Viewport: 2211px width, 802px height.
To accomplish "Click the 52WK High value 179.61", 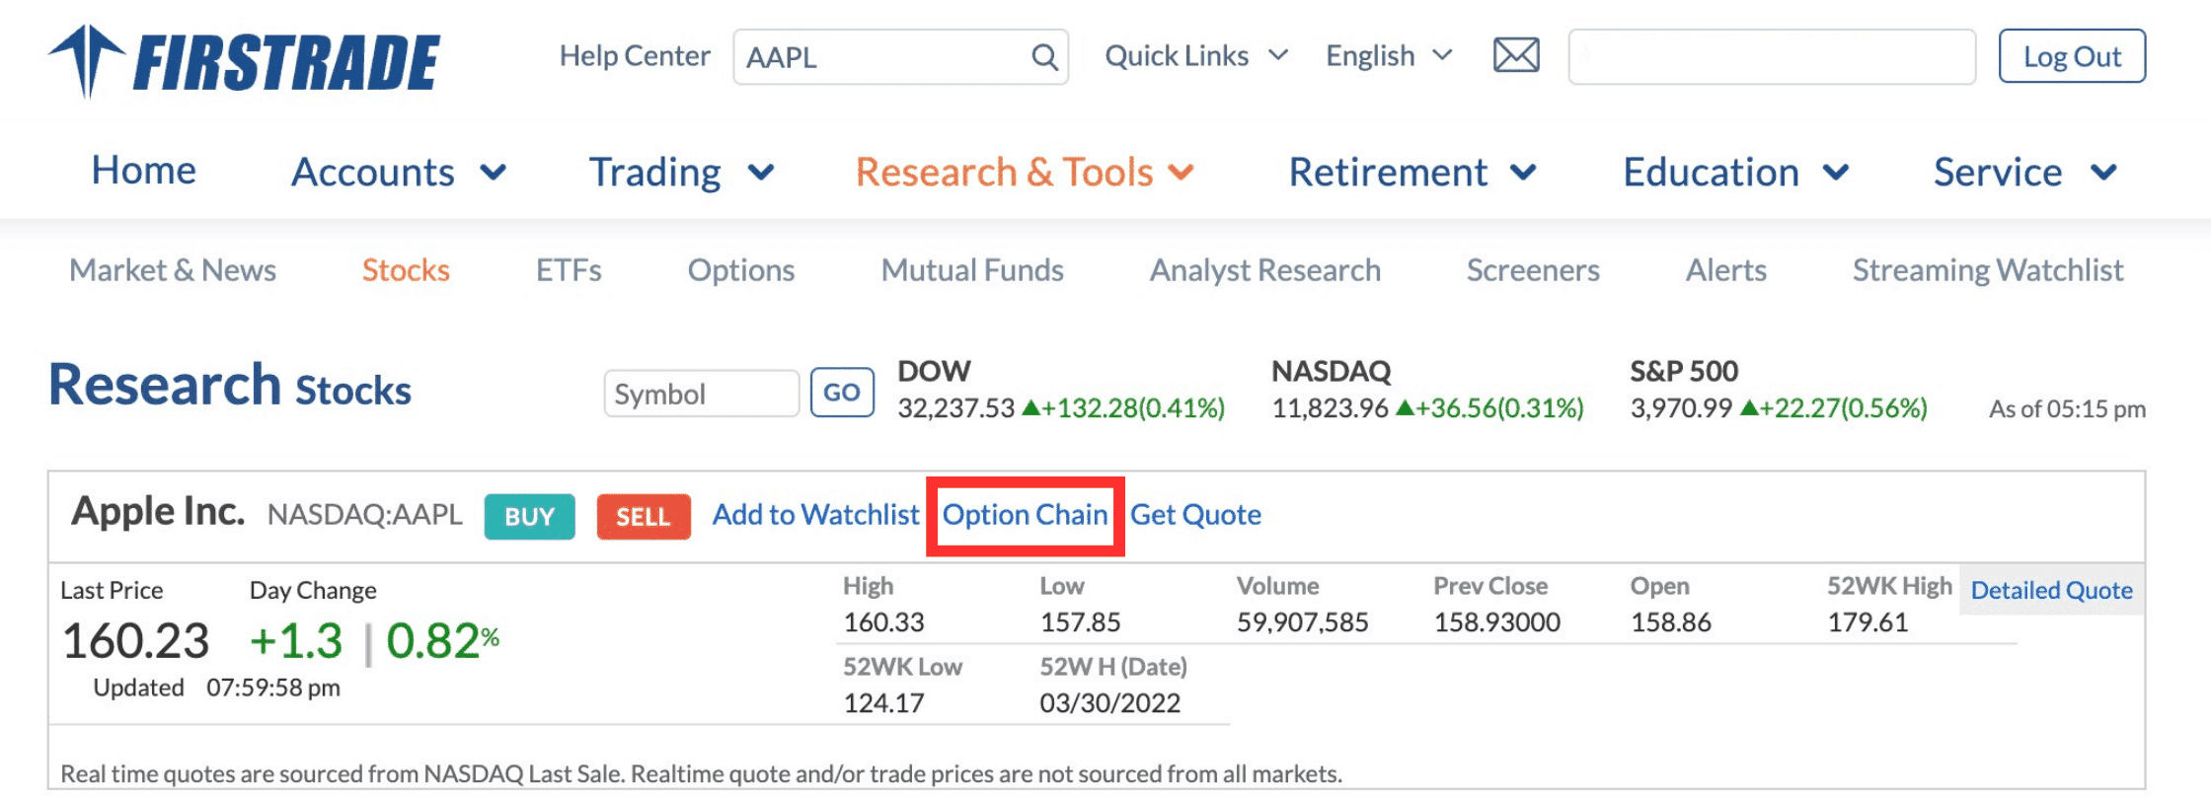I will (x=1868, y=622).
